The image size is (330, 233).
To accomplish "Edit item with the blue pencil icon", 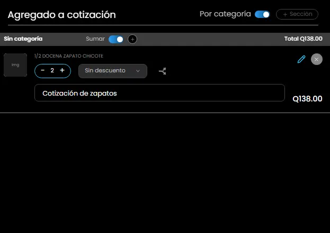I will click(x=301, y=59).
